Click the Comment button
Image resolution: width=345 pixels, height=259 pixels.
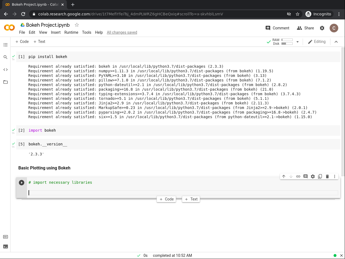click(x=277, y=28)
